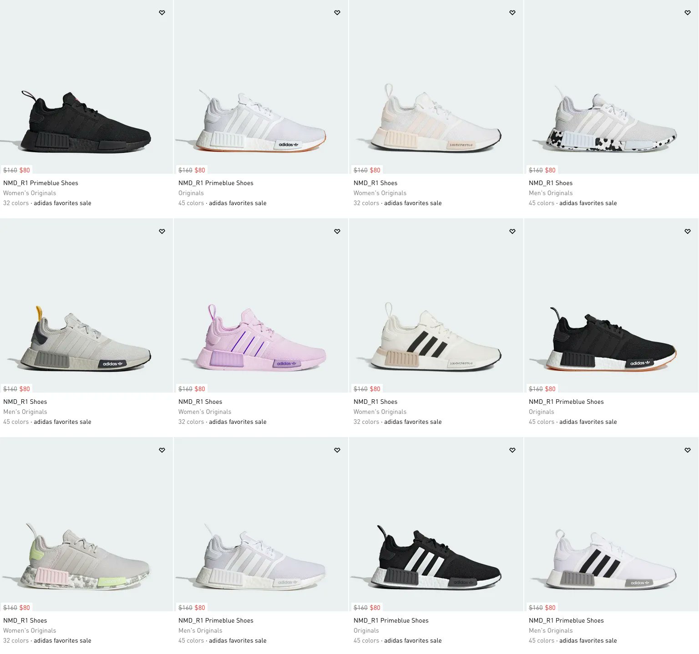Image resolution: width=699 pixels, height=654 pixels.
Task: Toggle wishlist heart on all-white Men's Primeblue
Action: click(x=337, y=450)
